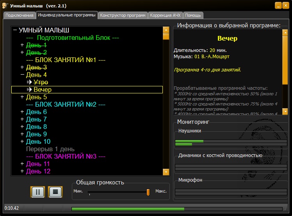Viewport: 292px width, 216px height.
Task: Open the Конструктор программ tab
Action: tap(123, 15)
